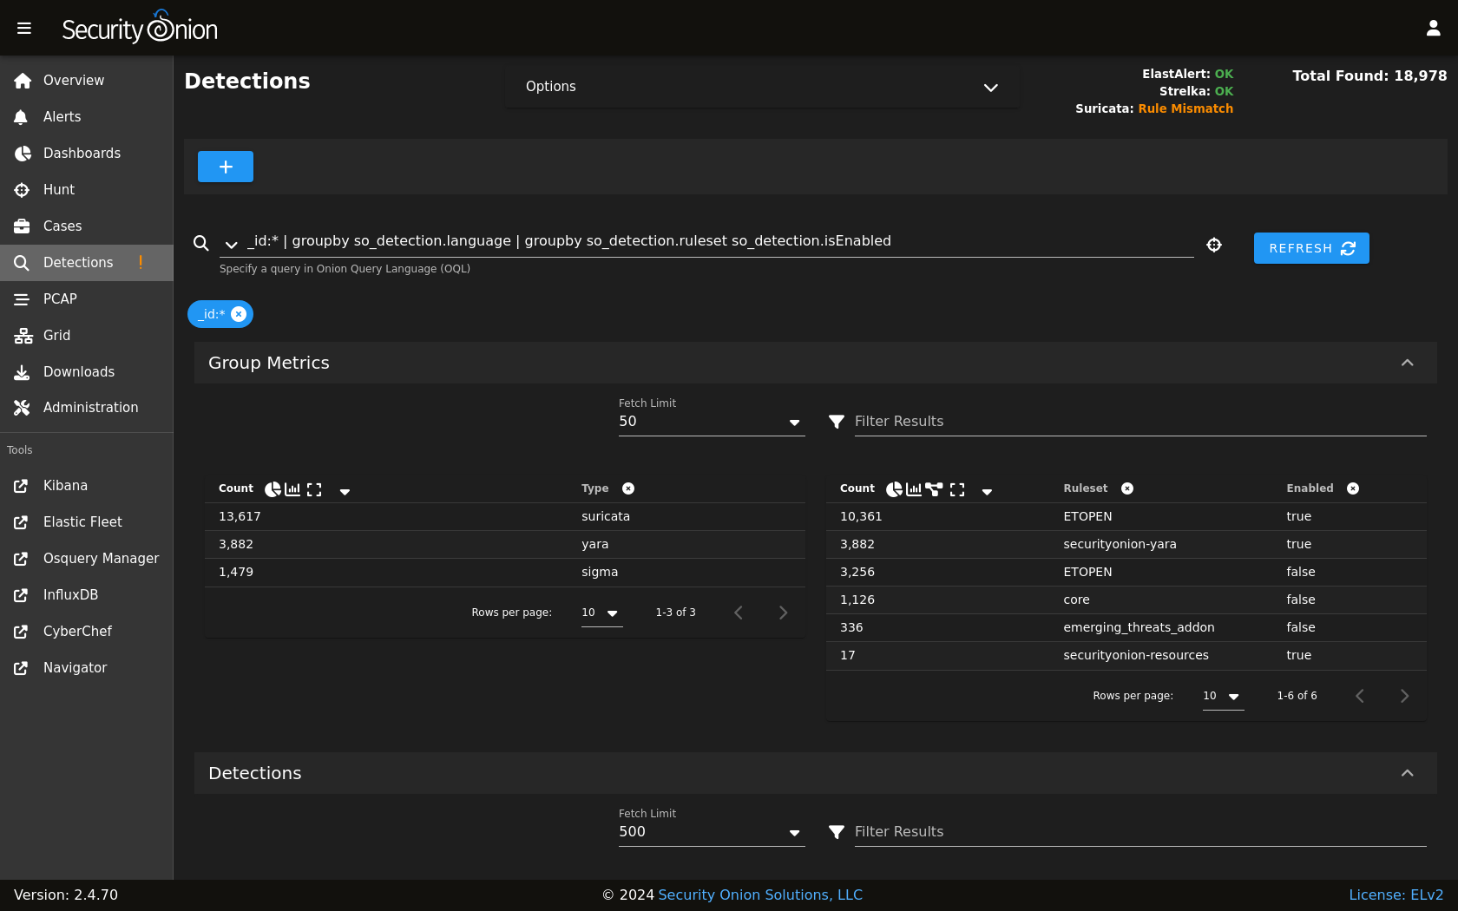Click the blue add detection button

(x=226, y=167)
